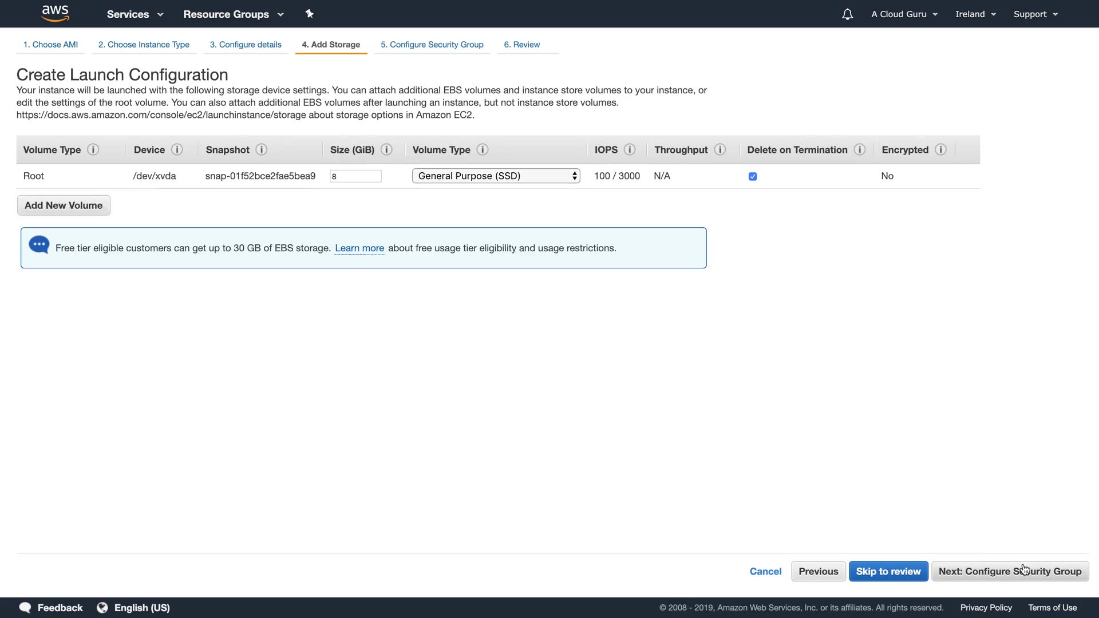Image resolution: width=1099 pixels, height=618 pixels.
Task: Open the Ireland region selector
Action: click(975, 14)
